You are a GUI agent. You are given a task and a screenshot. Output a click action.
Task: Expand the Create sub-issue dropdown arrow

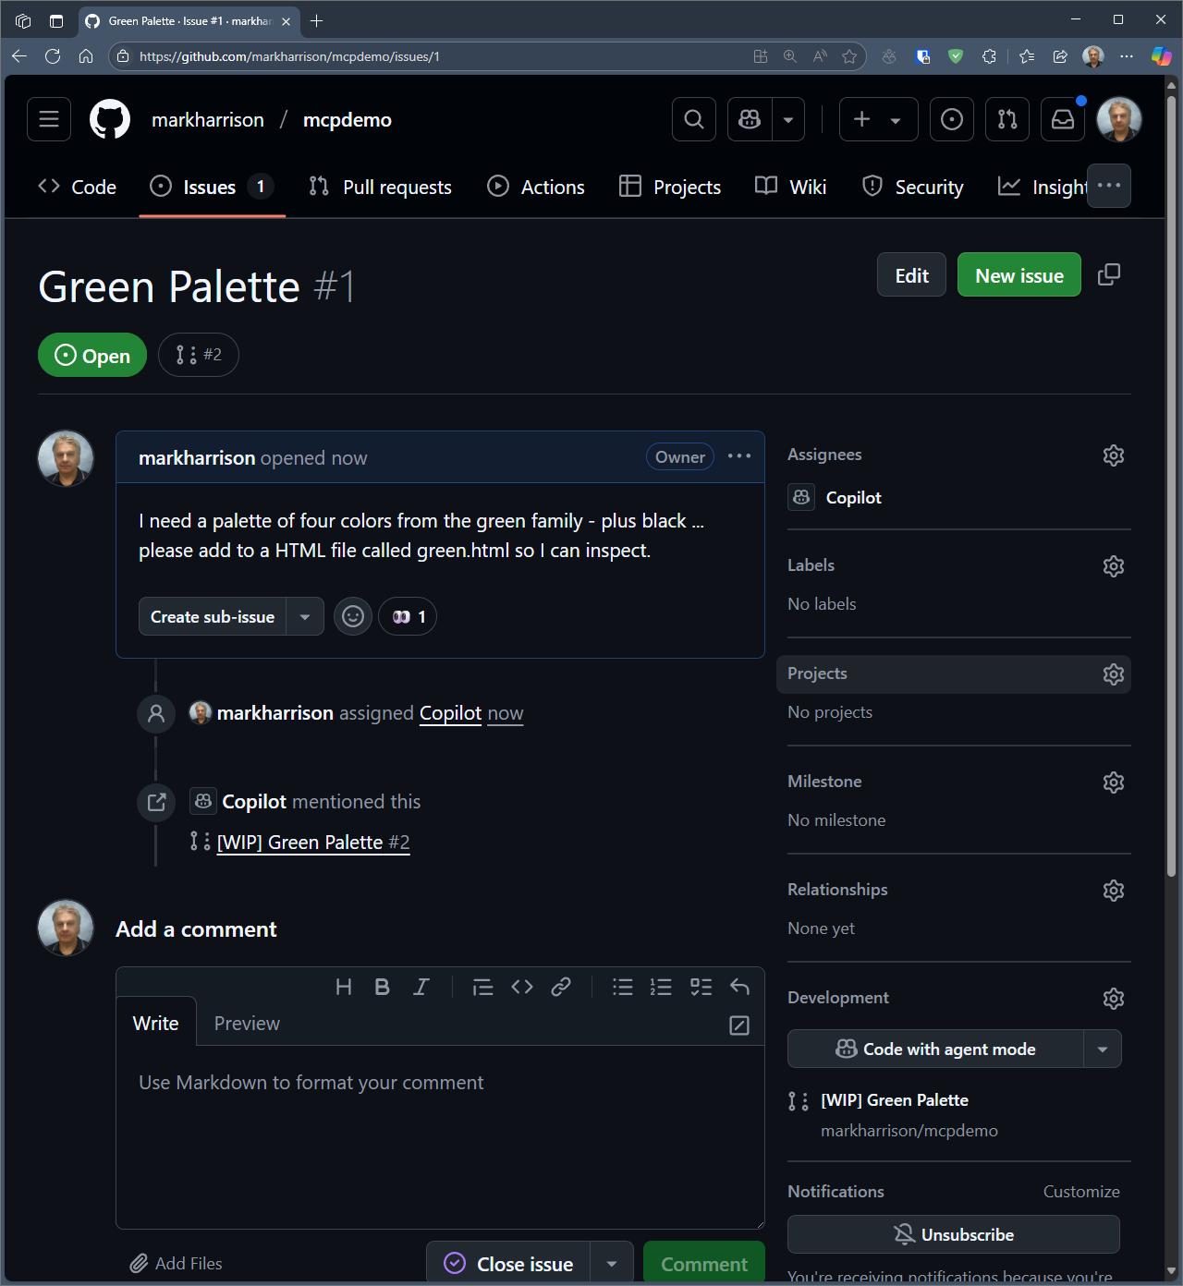coord(305,616)
